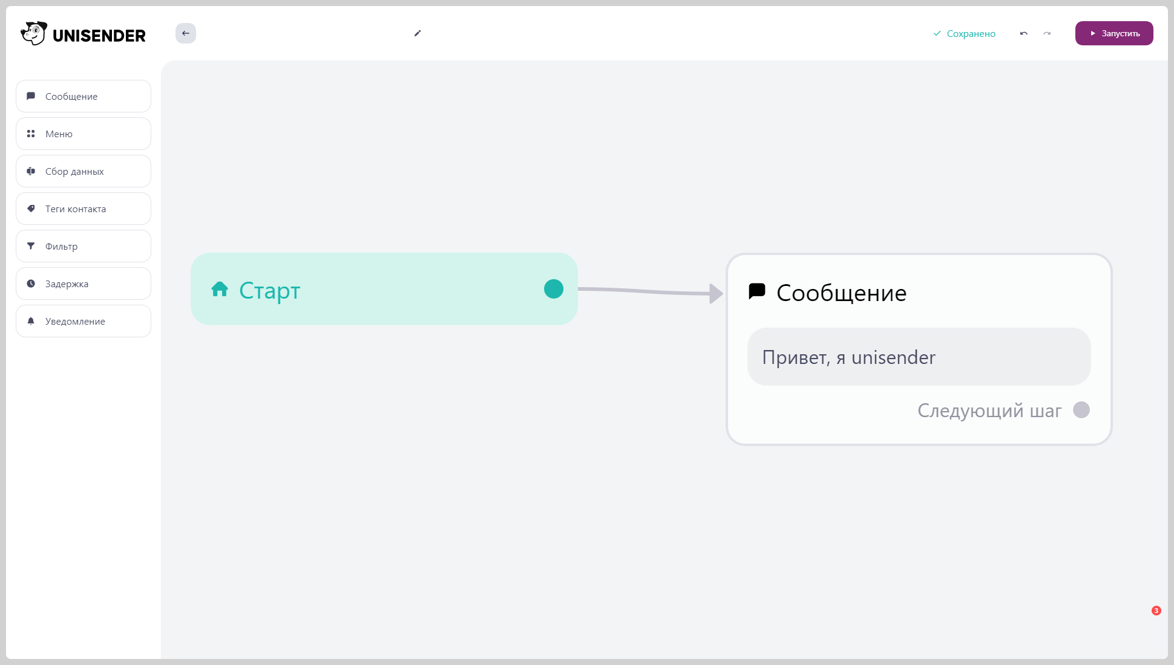The image size is (1174, 665).
Task: Click the Unisender logo
Action: pyautogui.click(x=84, y=34)
